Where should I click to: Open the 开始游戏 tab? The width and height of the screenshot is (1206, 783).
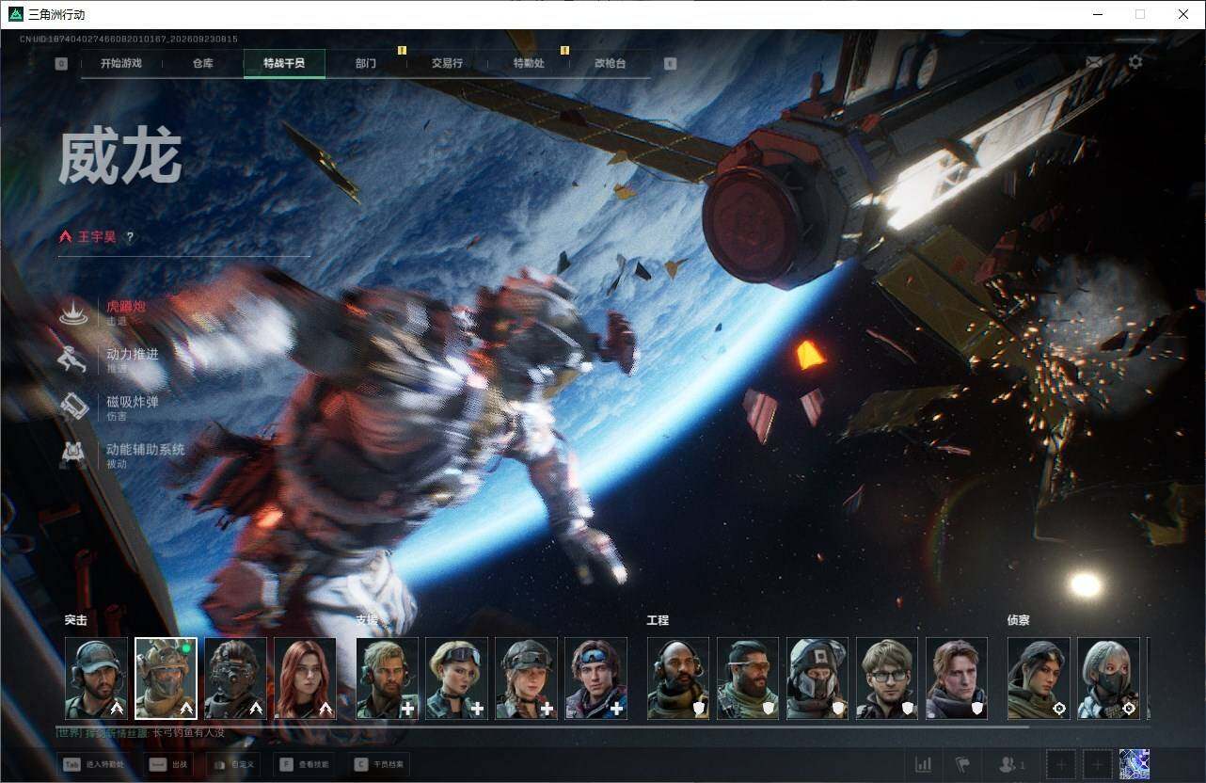coord(121,63)
